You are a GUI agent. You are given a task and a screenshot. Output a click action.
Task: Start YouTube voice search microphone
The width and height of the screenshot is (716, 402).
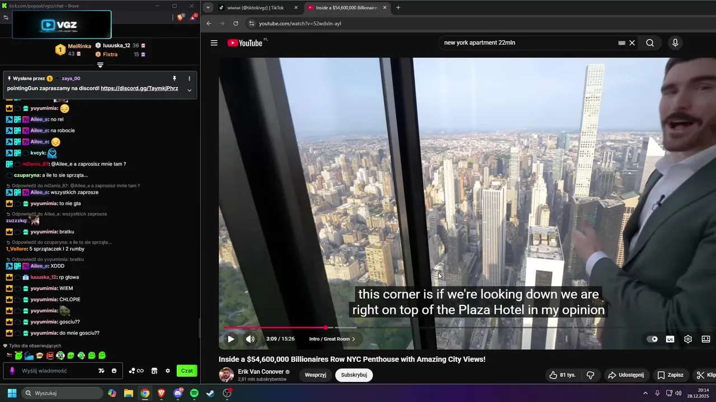pos(675,43)
